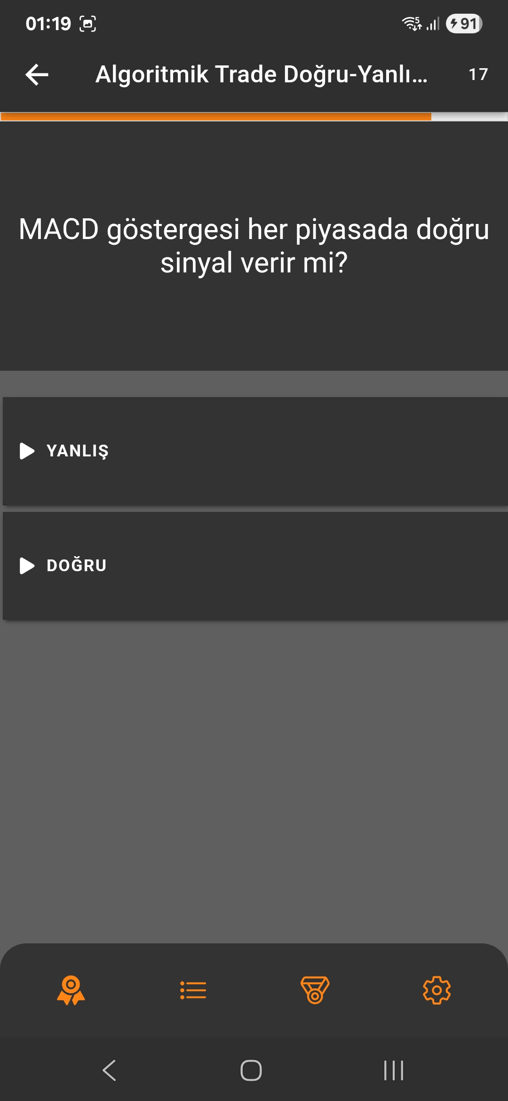Open Android recent apps button

[x=394, y=1070]
